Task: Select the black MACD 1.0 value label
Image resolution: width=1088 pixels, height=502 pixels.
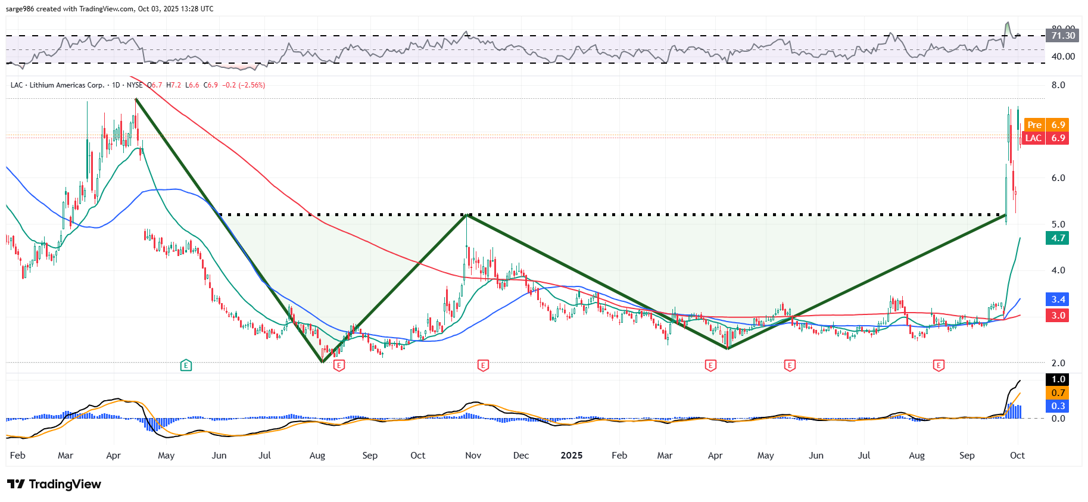Action: [x=1058, y=379]
